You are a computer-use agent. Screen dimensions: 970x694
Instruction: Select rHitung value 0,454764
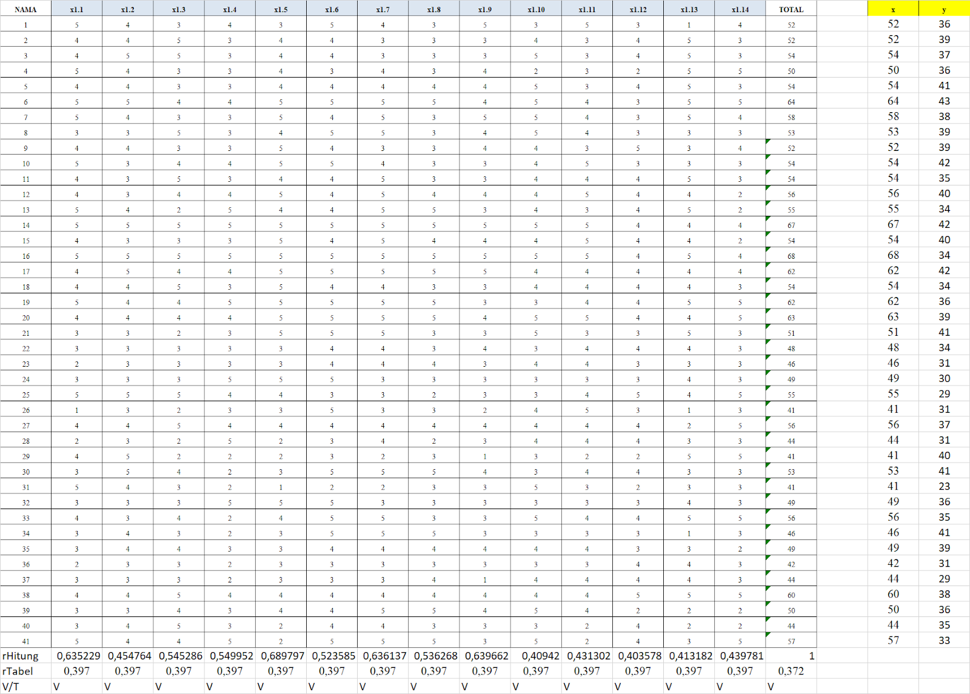[129, 656]
